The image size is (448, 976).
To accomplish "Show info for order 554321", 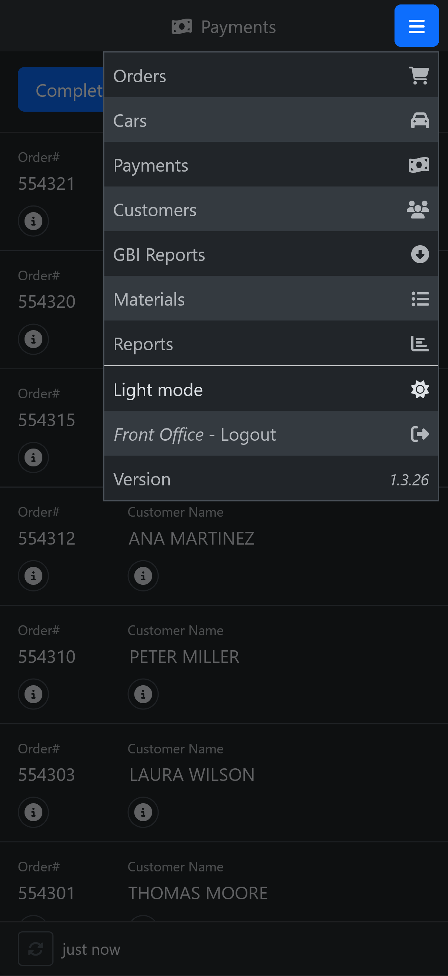I will (33, 221).
